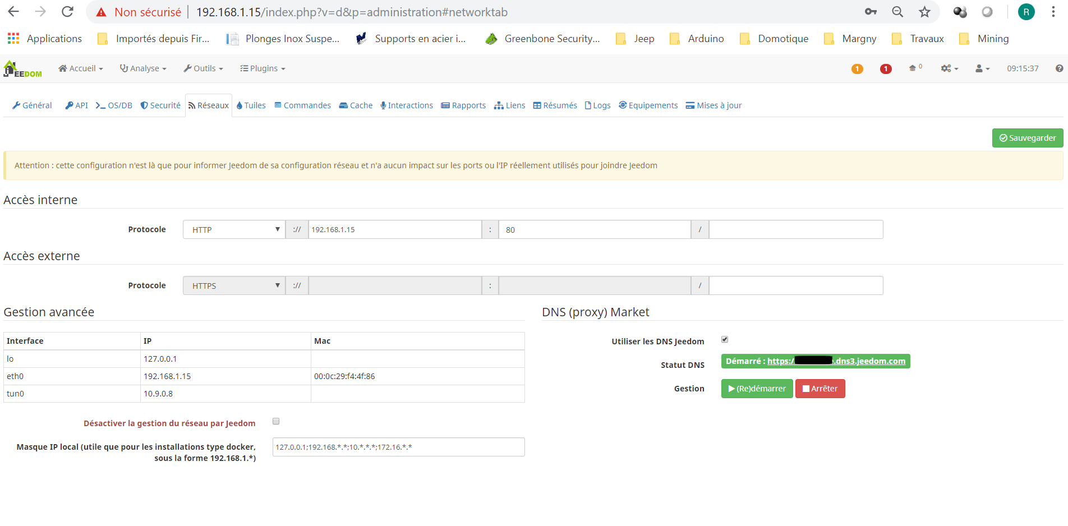1068x526 pixels.
Task: Open the orange notification badge
Action: pyautogui.click(x=857, y=69)
